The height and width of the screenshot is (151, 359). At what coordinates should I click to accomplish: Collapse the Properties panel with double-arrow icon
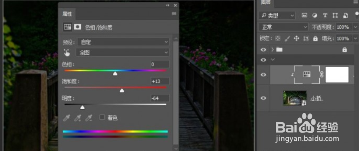168,5
